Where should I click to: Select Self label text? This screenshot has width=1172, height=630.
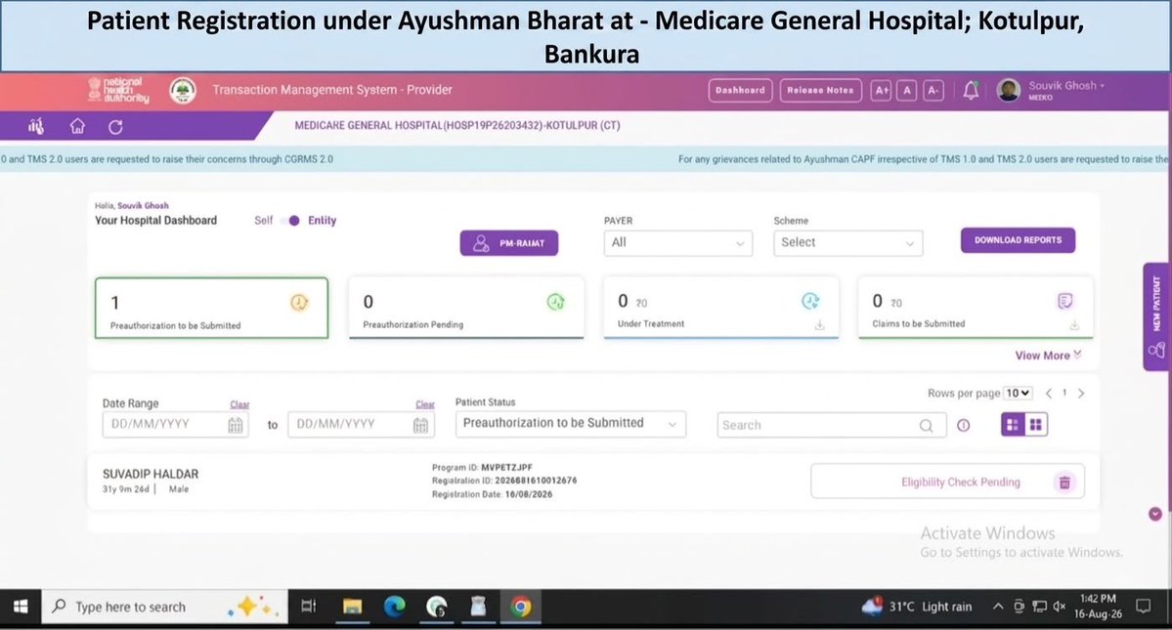(263, 220)
